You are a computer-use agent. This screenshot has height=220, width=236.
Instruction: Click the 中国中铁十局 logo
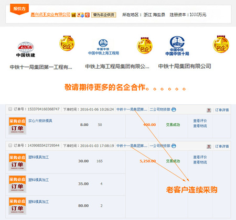click(x=177, y=46)
